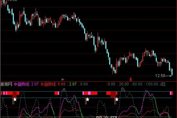177x118 pixels.
Task: Click the J日: indicator label
Action: click(x=163, y=84)
